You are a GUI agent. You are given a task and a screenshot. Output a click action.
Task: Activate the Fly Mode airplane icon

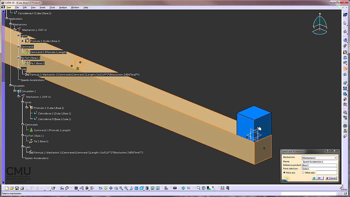pos(101,188)
